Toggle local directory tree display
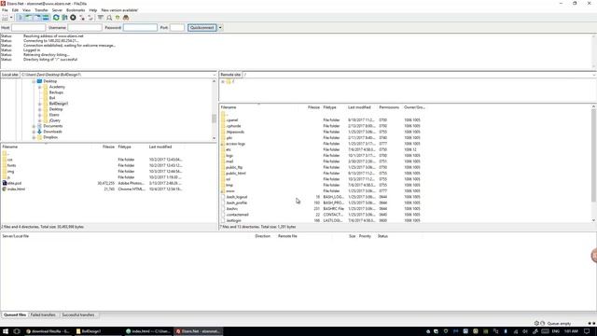Screen dimensions: 597x336 coord(29,18)
